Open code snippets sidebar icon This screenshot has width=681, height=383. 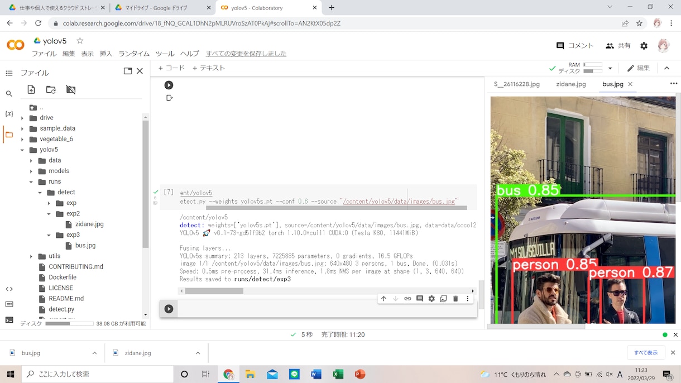[x=9, y=289]
